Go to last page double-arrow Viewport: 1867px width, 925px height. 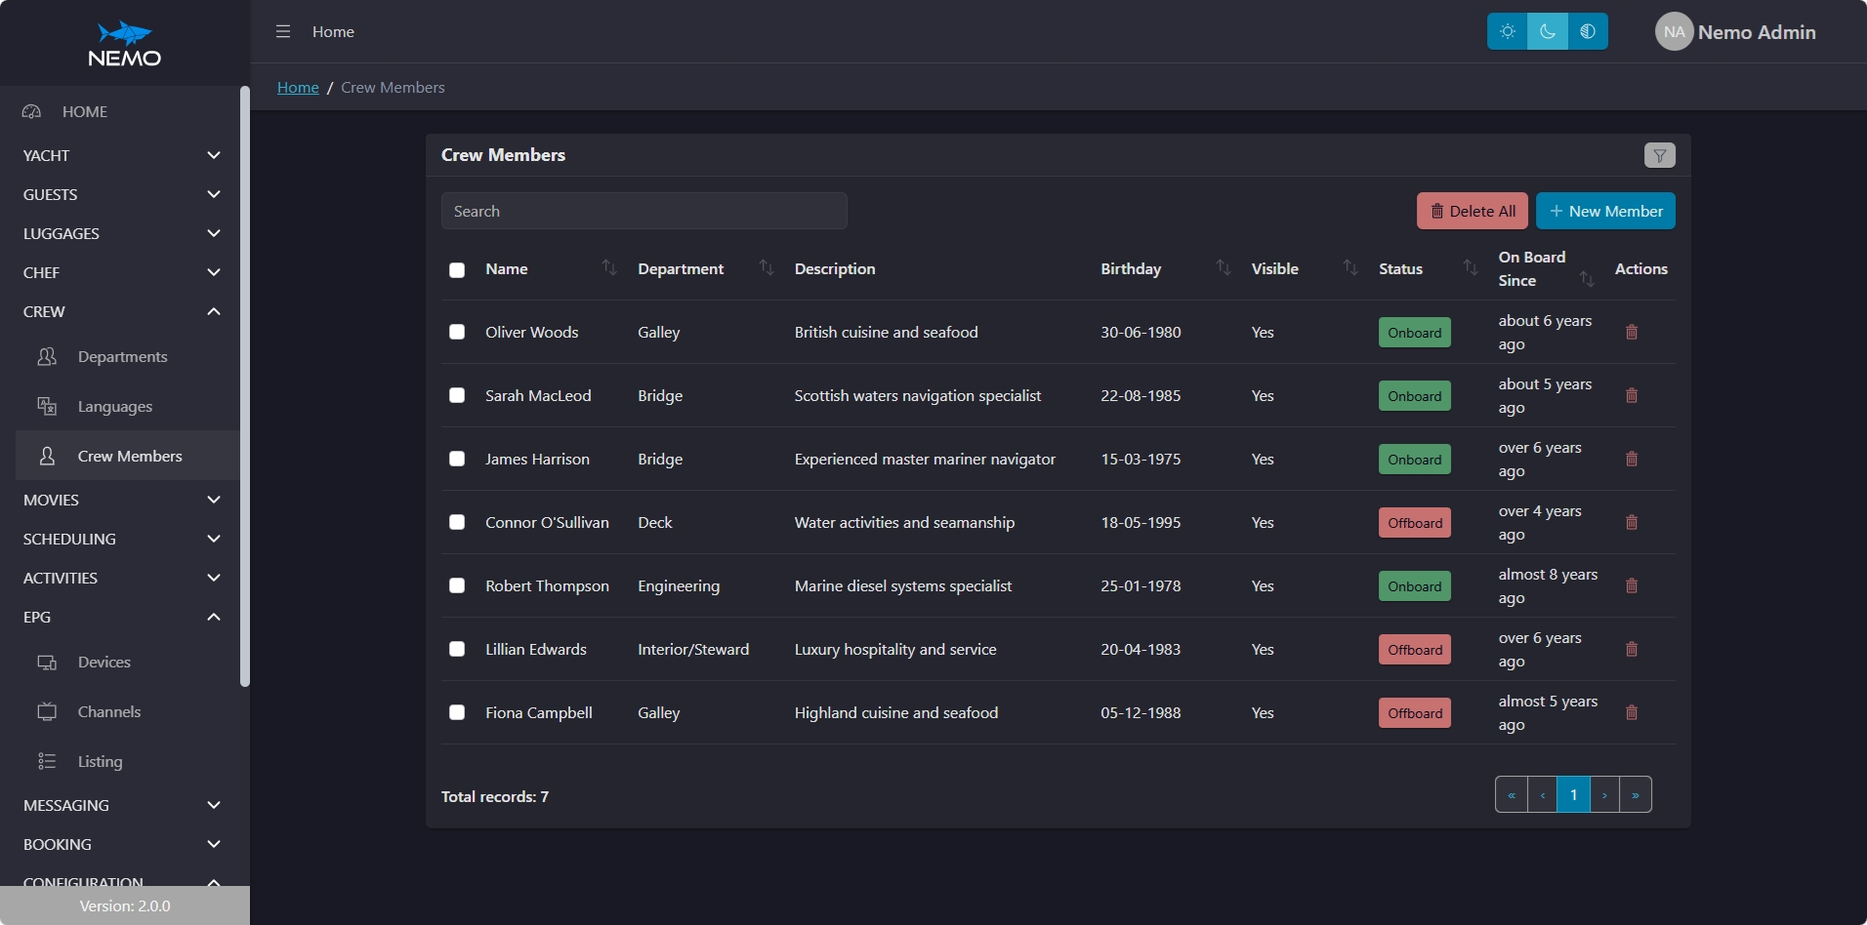(1636, 794)
